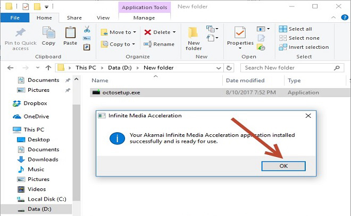Expand the Properties dropdown arrow
The width and height of the screenshot is (351, 216).
pyautogui.click(x=240, y=48)
